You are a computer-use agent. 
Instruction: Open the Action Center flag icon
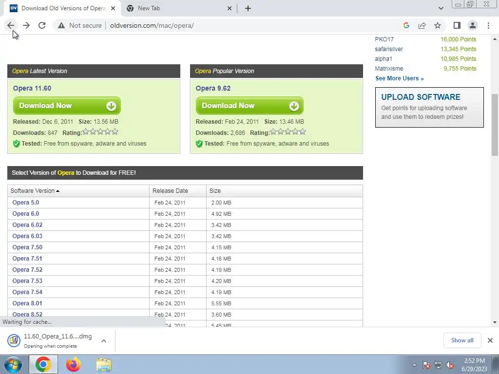pos(426,365)
